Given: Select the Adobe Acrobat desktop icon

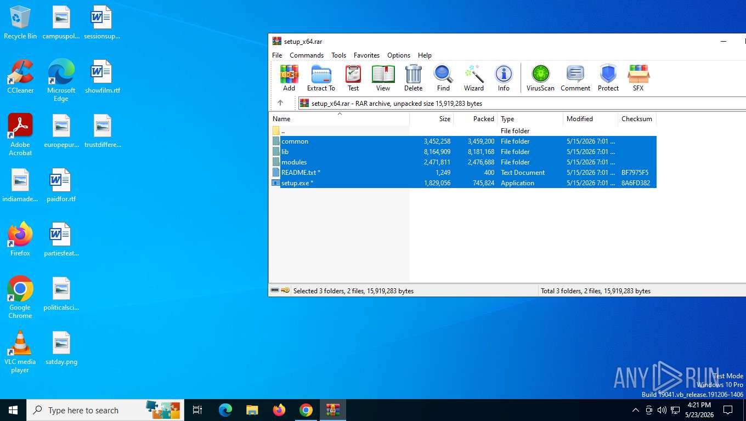Looking at the screenshot, I should [x=20, y=135].
